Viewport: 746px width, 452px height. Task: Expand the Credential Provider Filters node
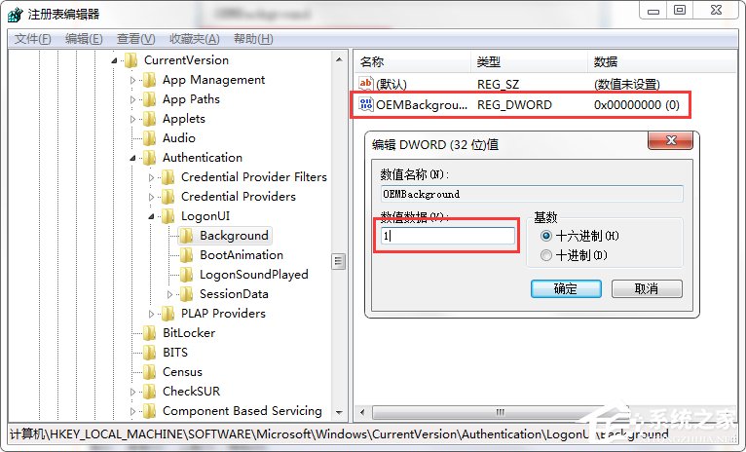click(152, 178)
